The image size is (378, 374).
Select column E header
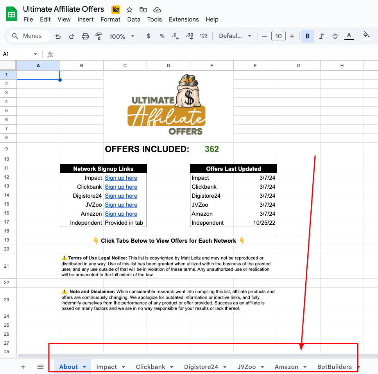point(211,66)
